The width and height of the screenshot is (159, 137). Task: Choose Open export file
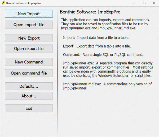(29, 49)
